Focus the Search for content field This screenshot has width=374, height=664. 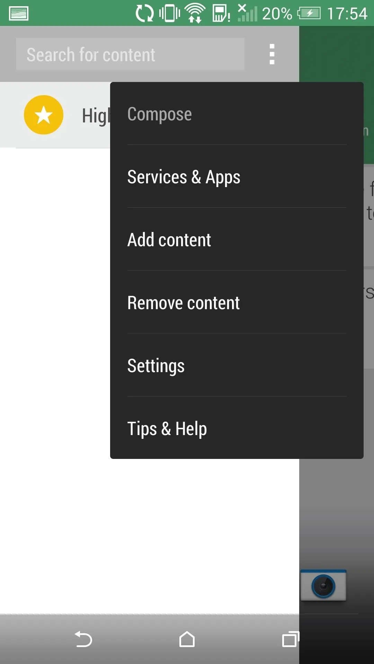(130, 54)
